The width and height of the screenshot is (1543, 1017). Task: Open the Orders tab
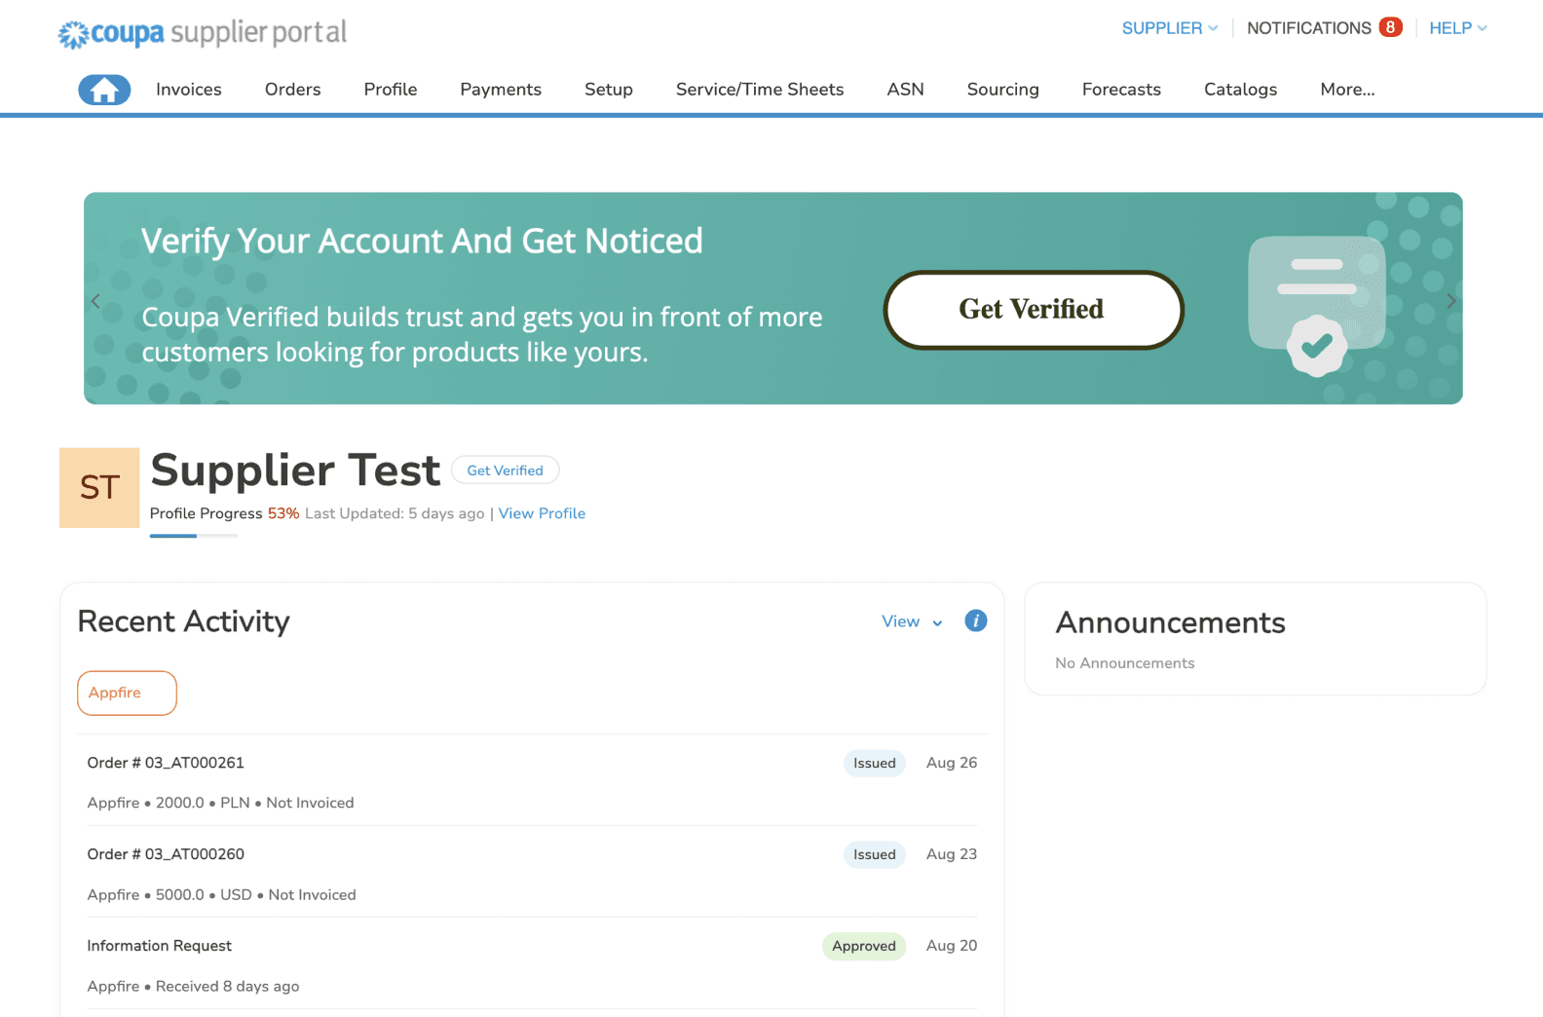(292, 90)
